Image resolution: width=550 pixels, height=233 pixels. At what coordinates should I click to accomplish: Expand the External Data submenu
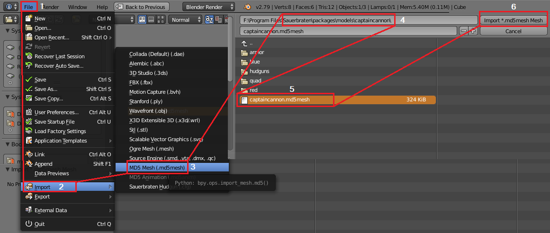(110, 210)
